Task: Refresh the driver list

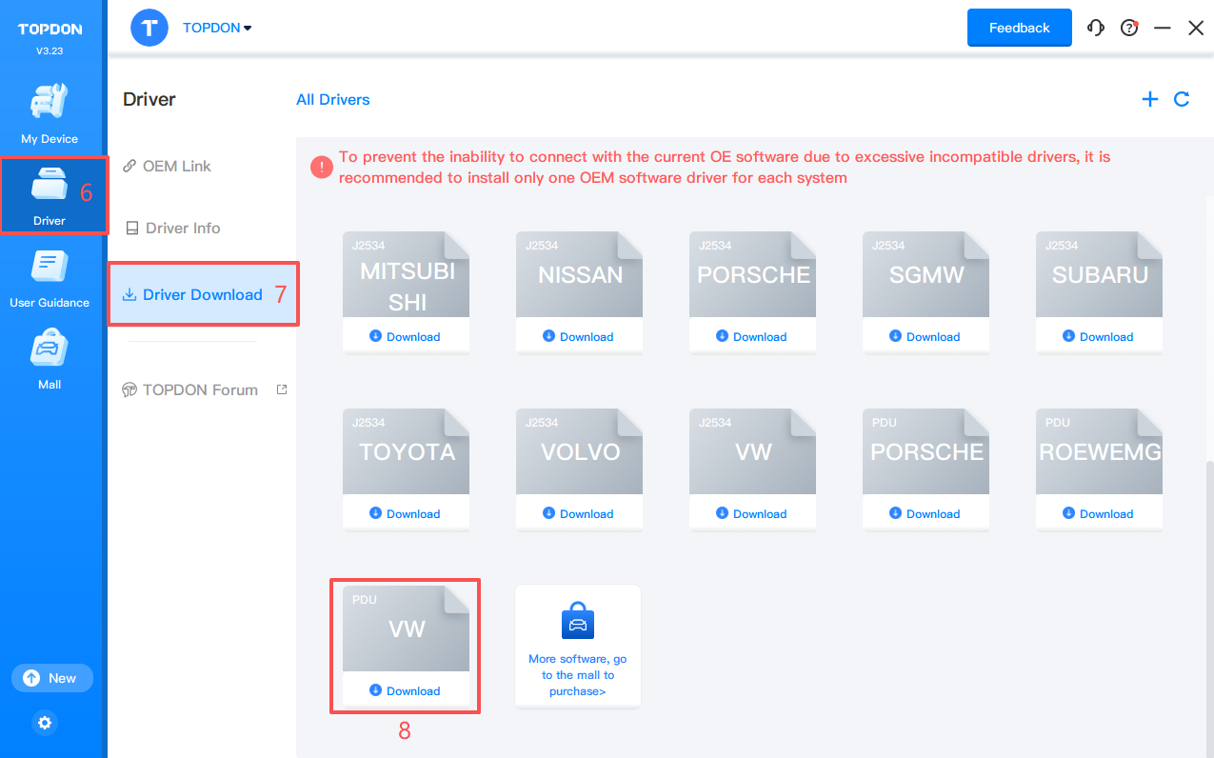Action: point(1182,99)
